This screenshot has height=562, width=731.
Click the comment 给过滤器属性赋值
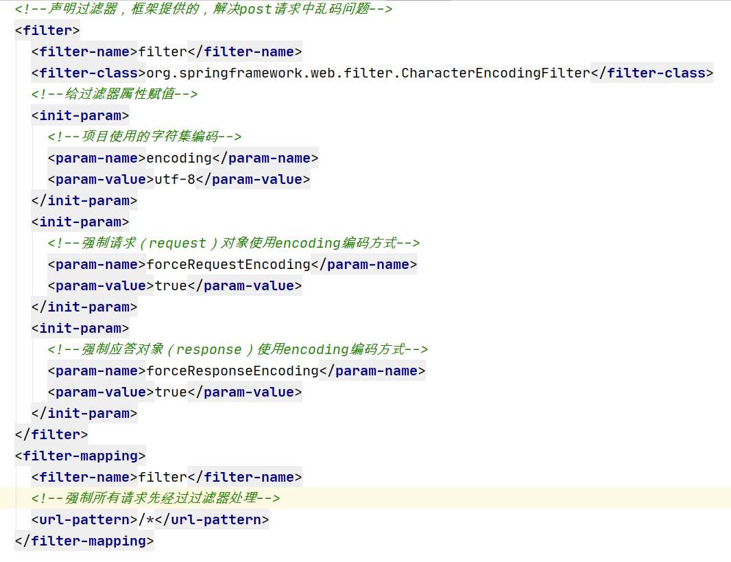pyautogui.click(x=115, y=94)
